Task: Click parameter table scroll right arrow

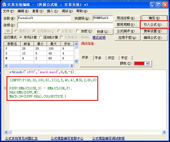Action: point(72,66)
